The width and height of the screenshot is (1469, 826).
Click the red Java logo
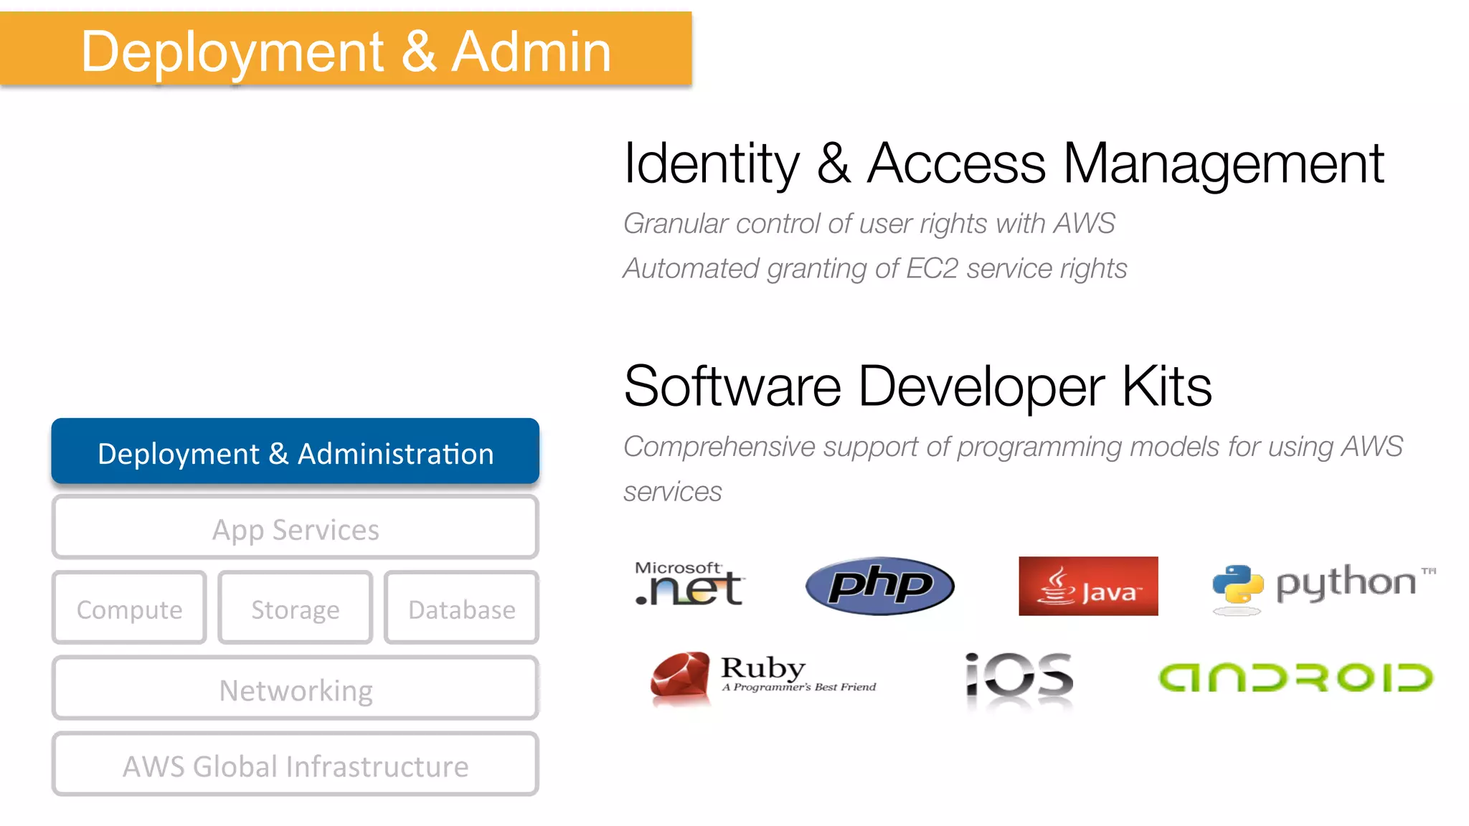tap(1088, 586)
